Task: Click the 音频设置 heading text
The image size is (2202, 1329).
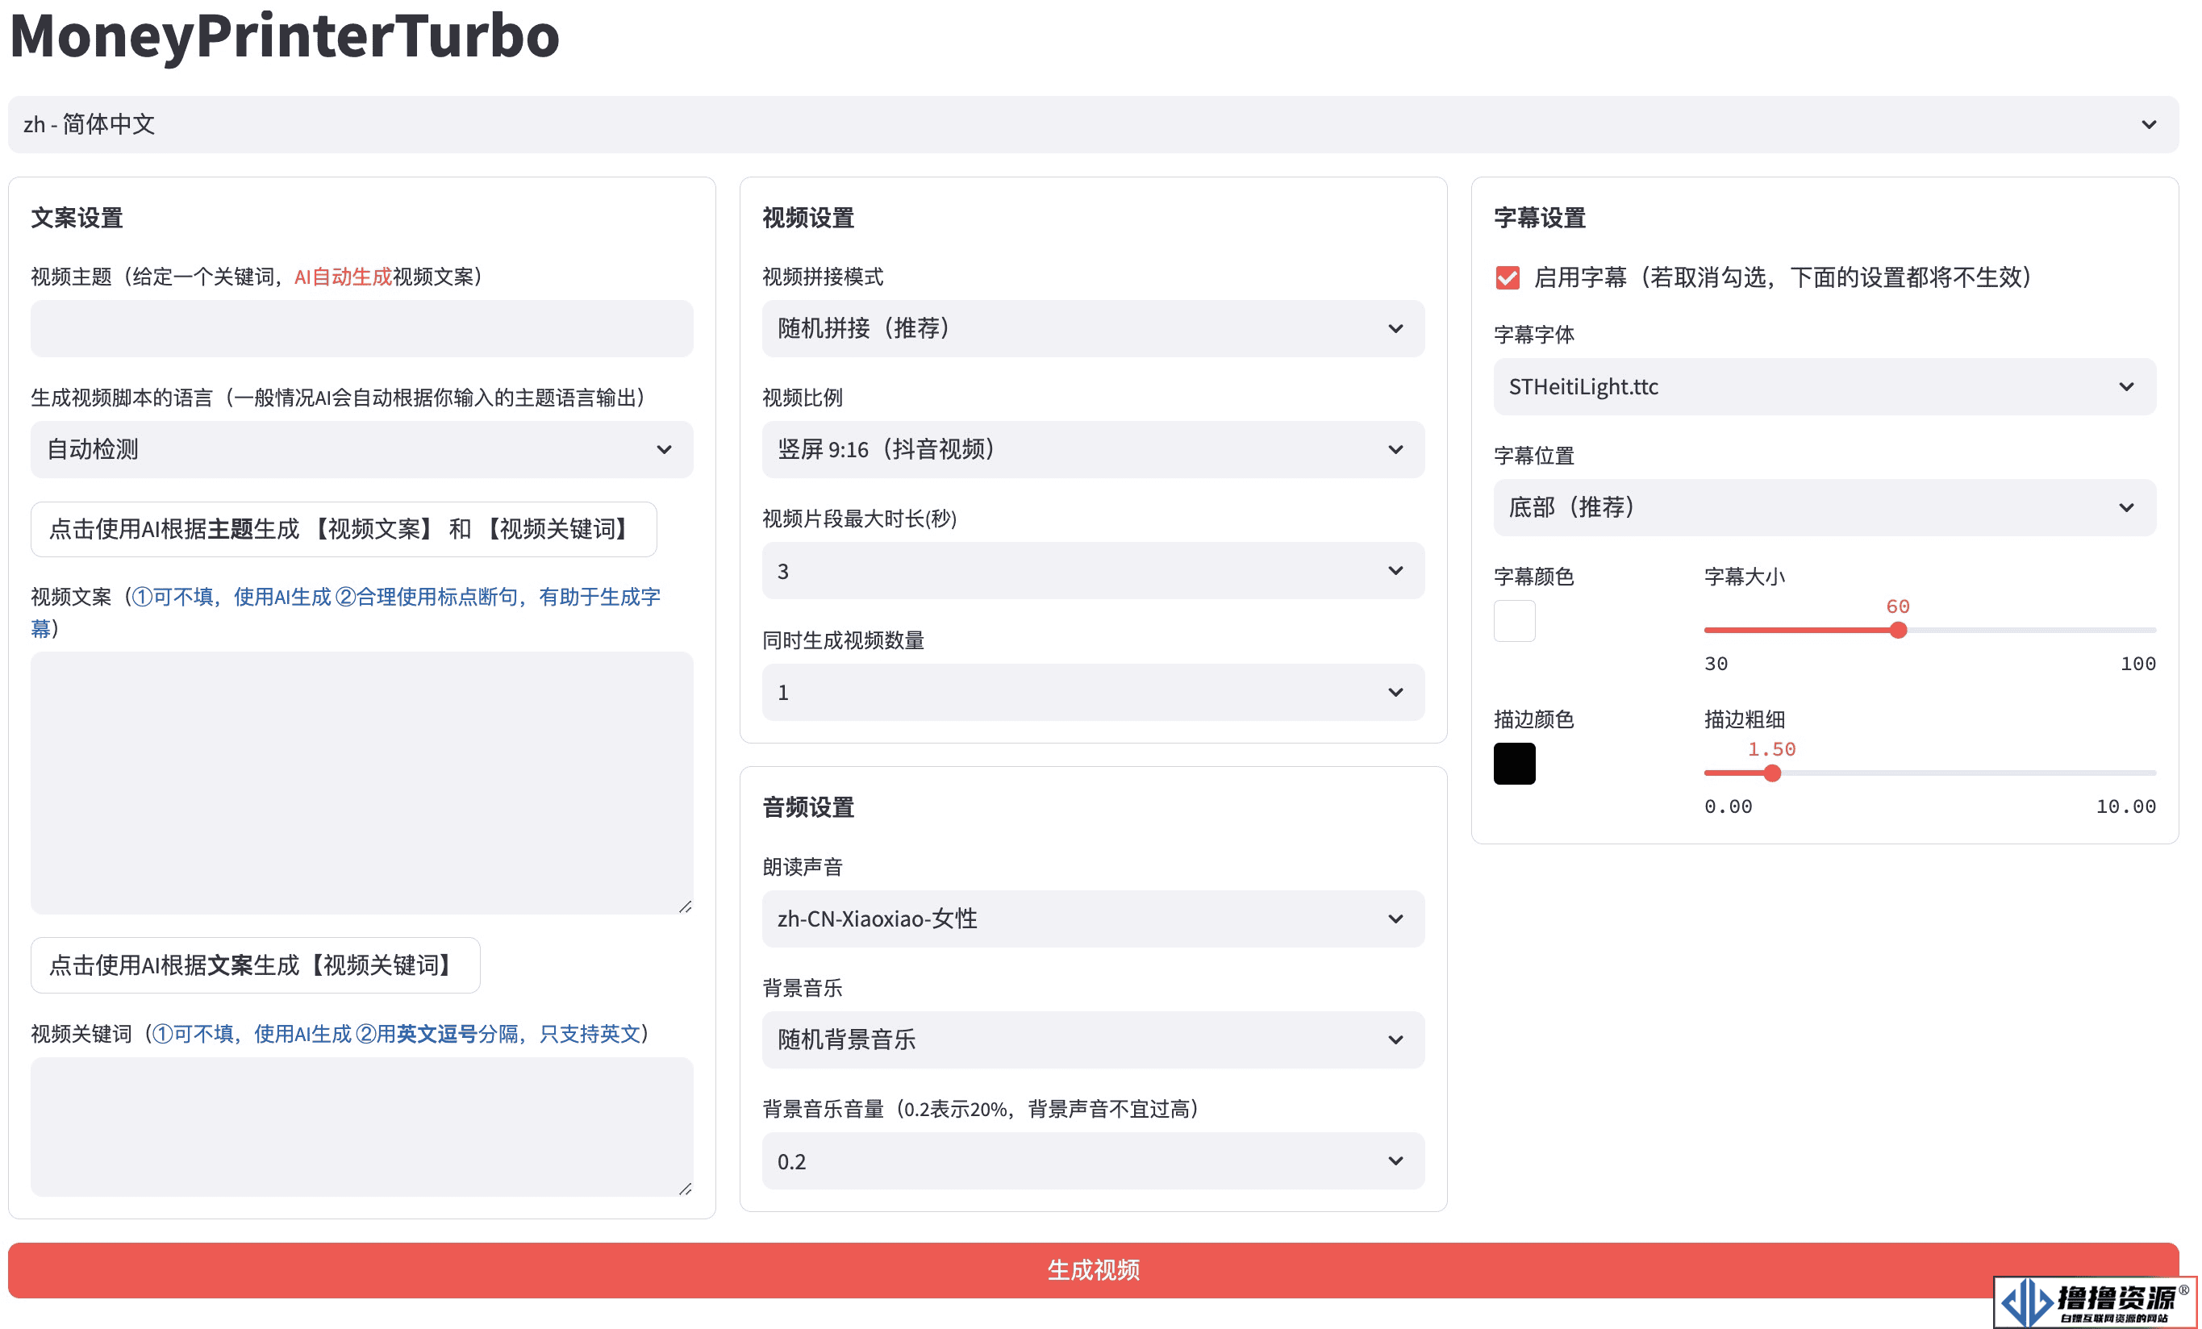Action: (x=808, y=808)
